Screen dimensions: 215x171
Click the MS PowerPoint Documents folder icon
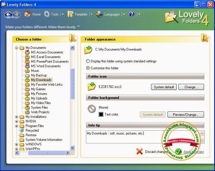click(27, 61)
